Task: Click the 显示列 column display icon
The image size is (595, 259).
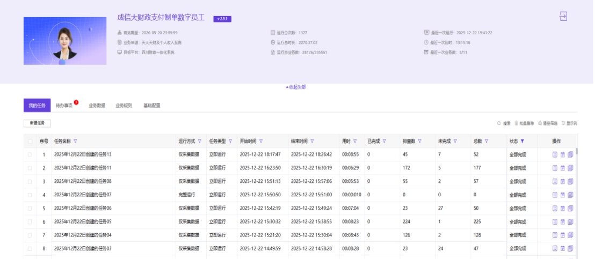Action: pos(563,123)
